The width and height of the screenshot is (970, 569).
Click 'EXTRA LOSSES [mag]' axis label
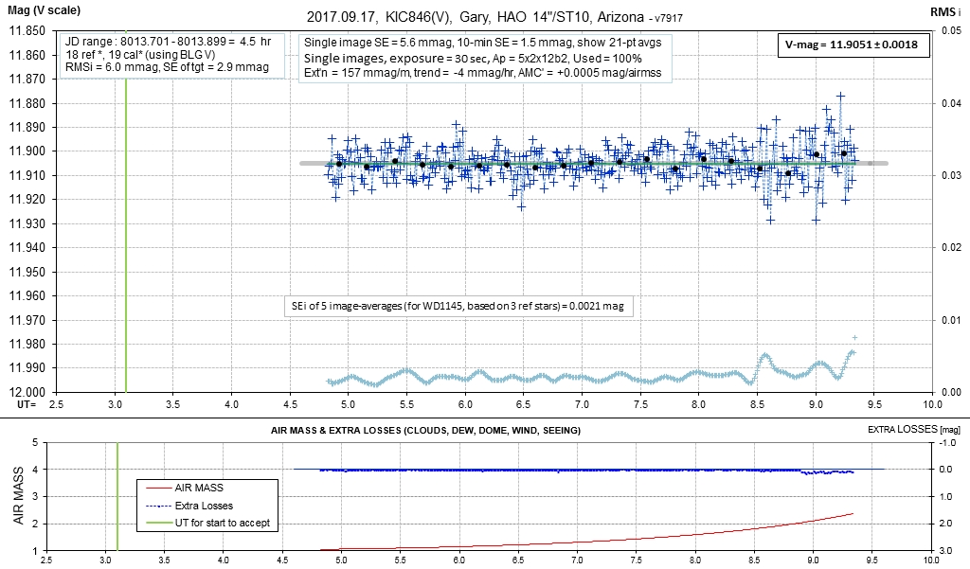914,430
